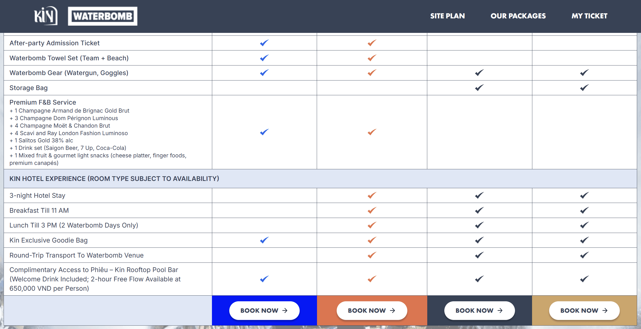Click the blue checkmark for After-party Admission Ticket
The height and width of the screenshot is (329, 641).
pos(264,43)
